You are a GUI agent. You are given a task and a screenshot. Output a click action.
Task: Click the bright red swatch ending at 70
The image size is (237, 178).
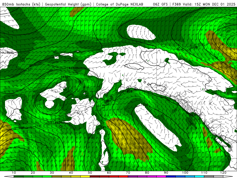[x=123, y=177]
